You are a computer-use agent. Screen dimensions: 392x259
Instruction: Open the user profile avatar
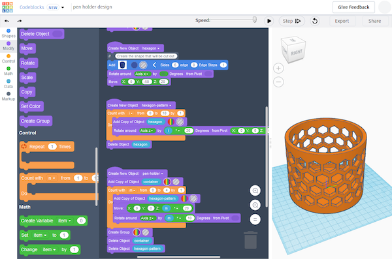pos(385,7)
